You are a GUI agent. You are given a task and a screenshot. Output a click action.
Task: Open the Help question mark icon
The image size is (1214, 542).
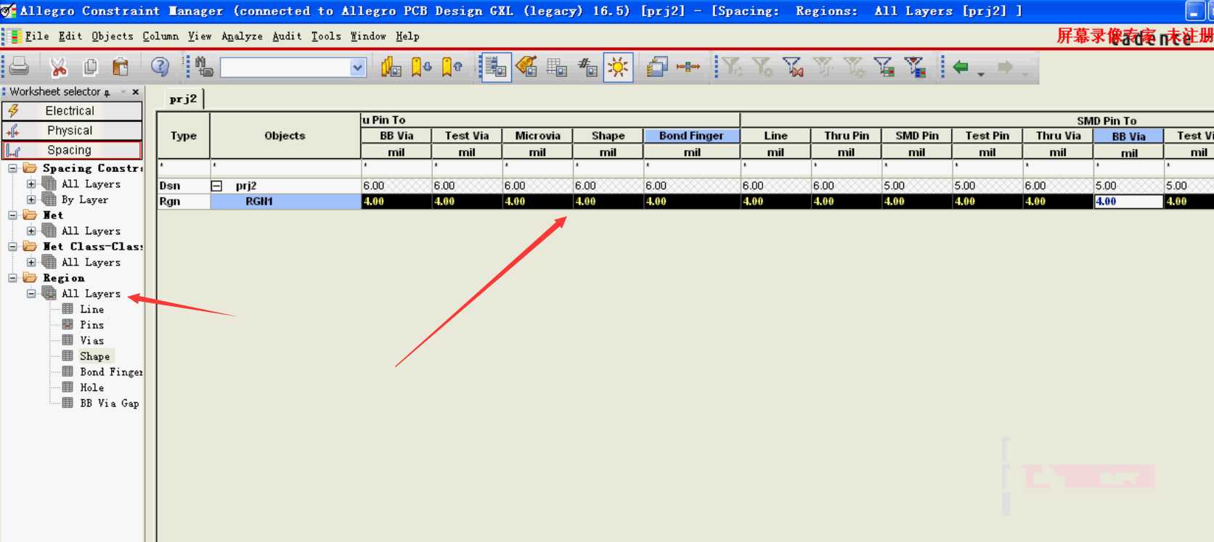[x=160, y=67]
